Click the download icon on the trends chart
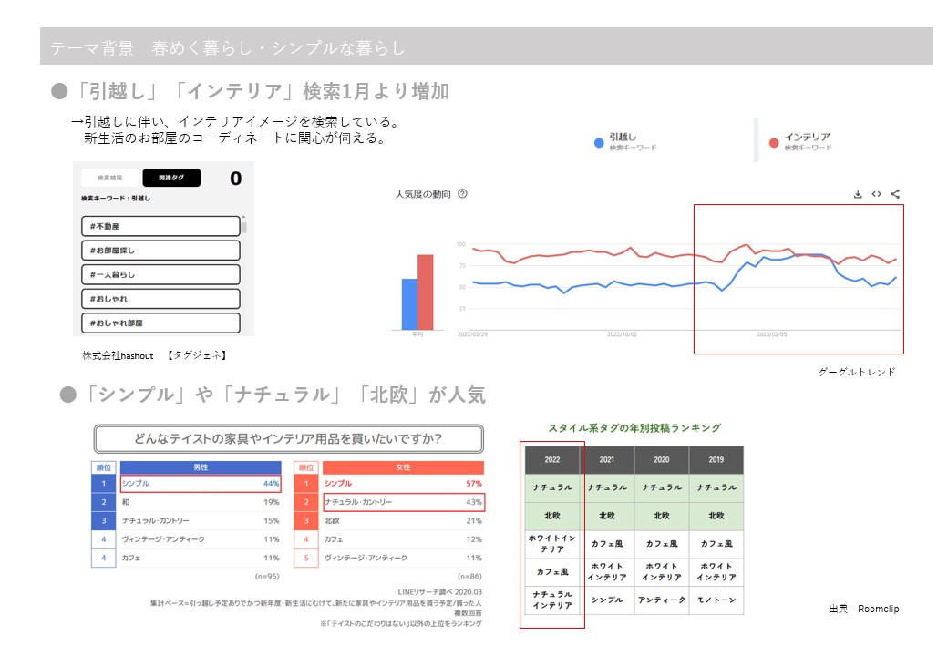 [858, 194]
